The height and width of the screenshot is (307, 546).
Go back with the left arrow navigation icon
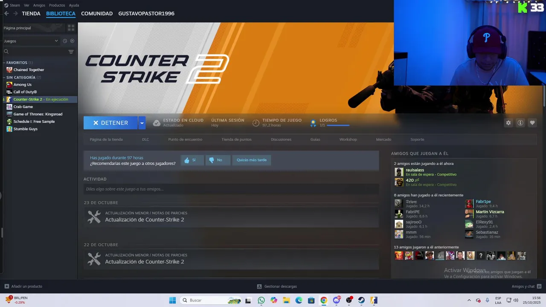pyautogui.click(x=6, y=14)
